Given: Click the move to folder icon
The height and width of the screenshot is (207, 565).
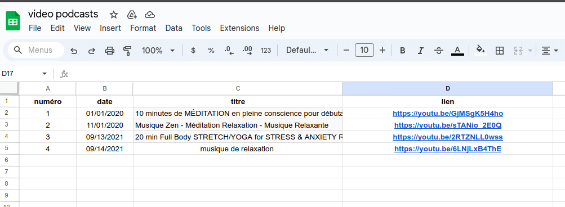Looking at the screenshot, I should coord(132,15).
